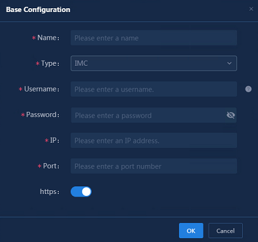The width and height of the screenshot is (258, 242).
Task: Dismiss the dialog via Cancel button
Action: coord(226,231)
